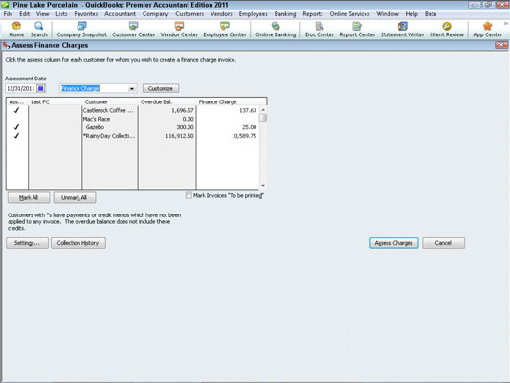This screenshot has width=510, height=383.
Task: Open the assessment date calendar picker
Action: [x=41, y=88]
